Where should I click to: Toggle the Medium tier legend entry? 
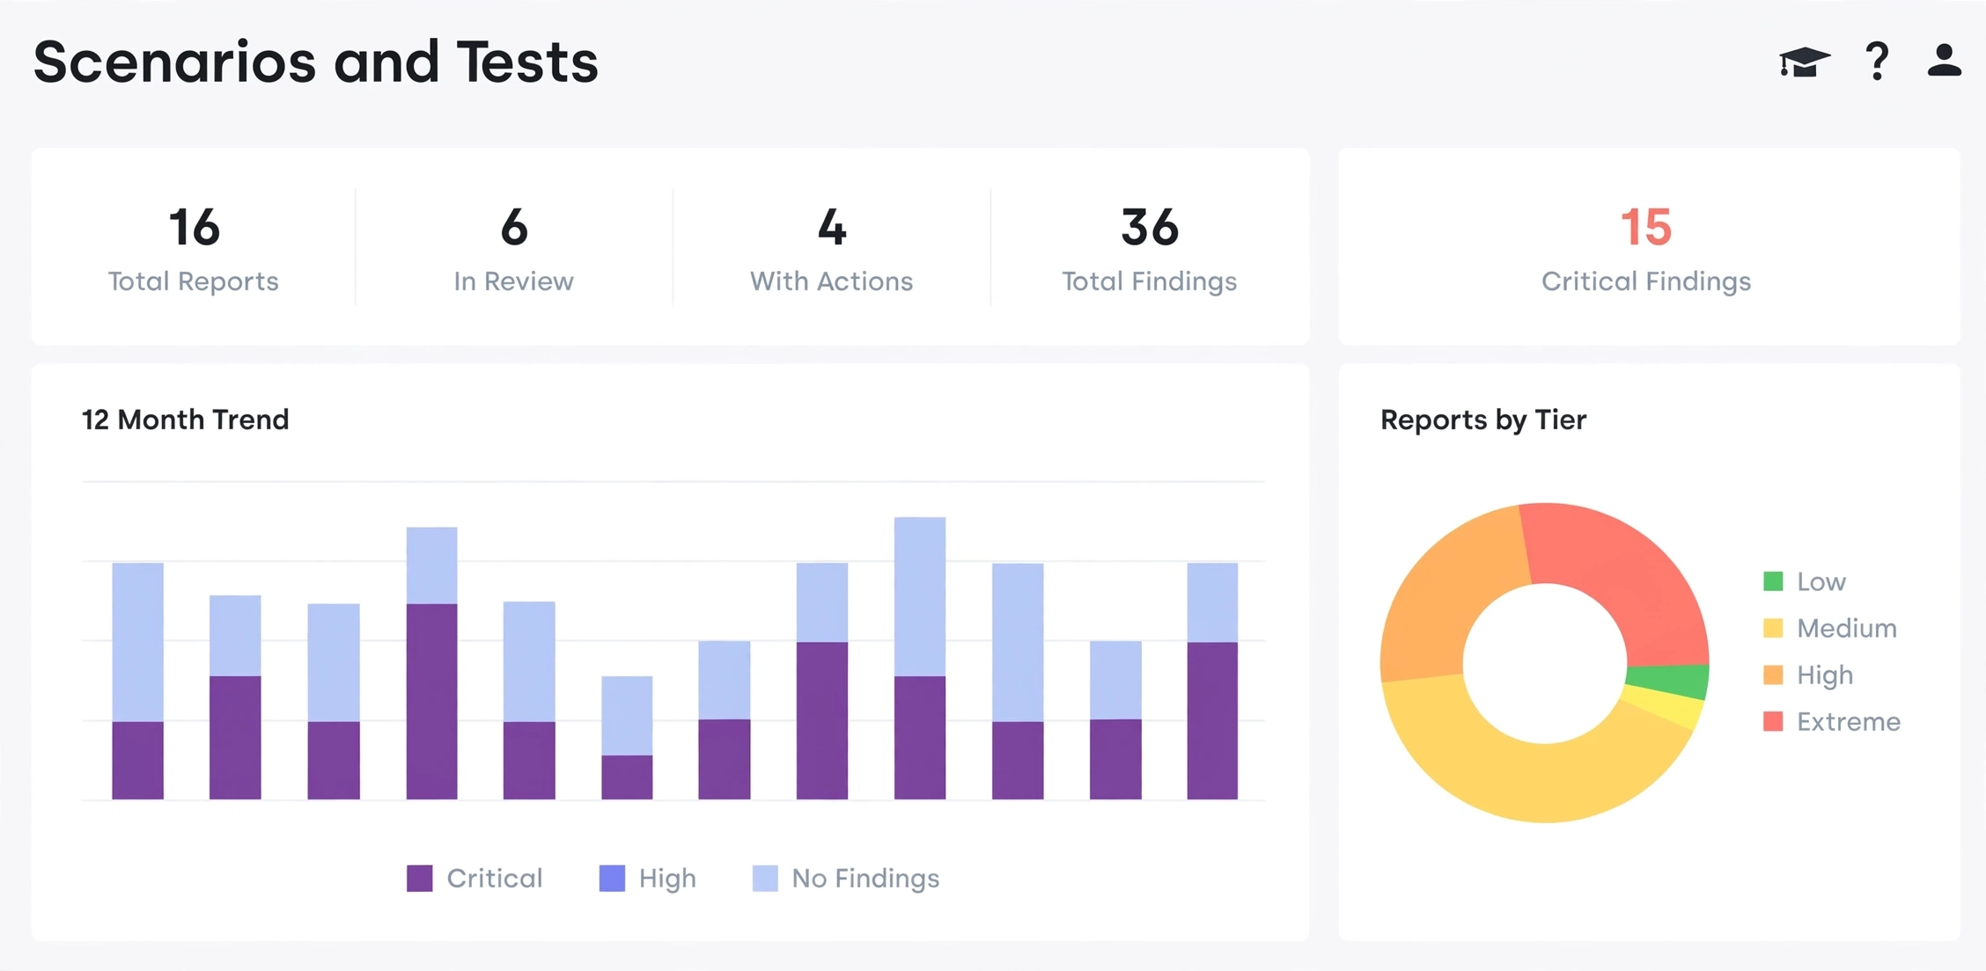[x=1830, y=628]
